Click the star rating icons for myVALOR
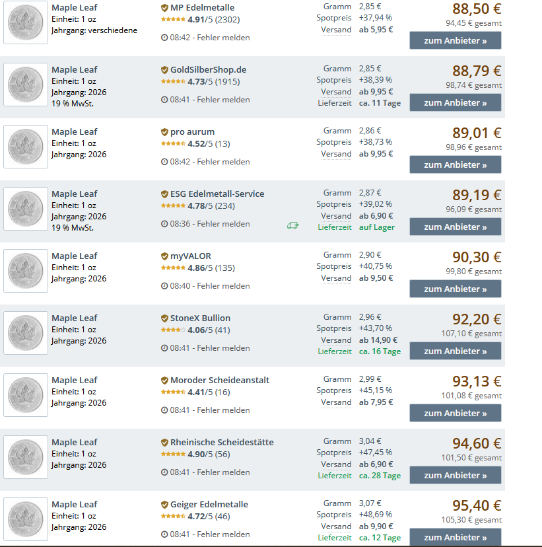 coord(173,268)
